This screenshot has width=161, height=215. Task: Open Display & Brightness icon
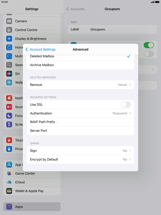coord(9,39)
